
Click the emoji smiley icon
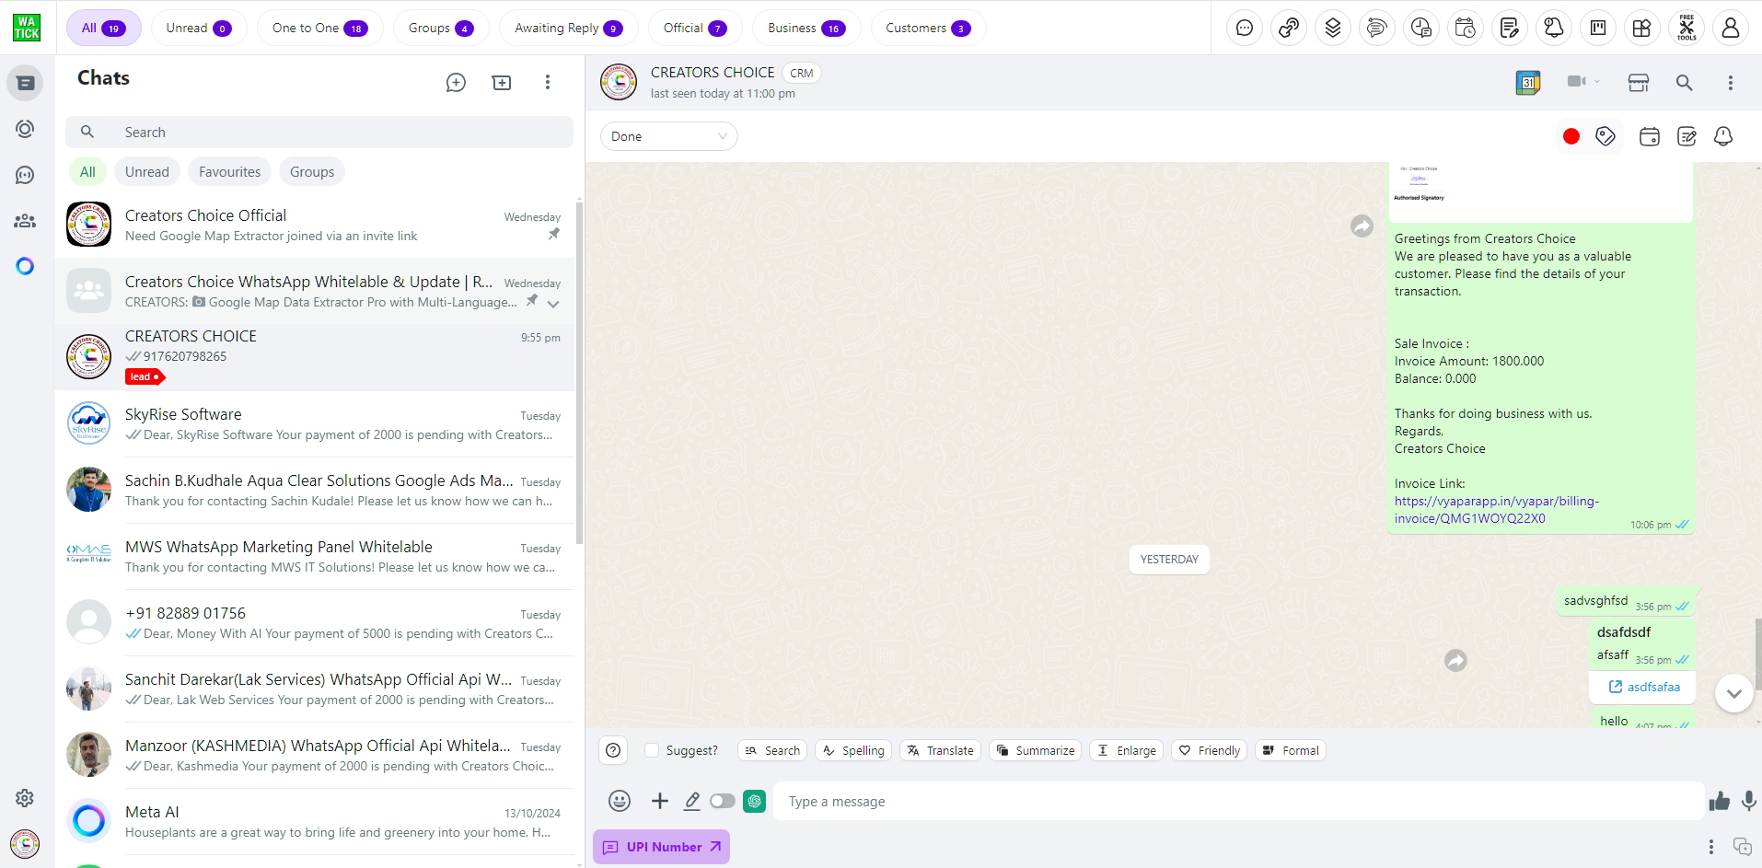click(x=620, y=801)
